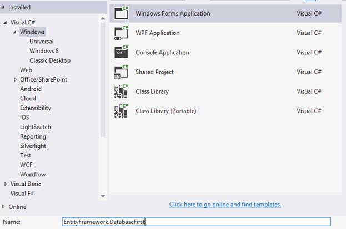The width and height of the screenshot is (346, 229).
Task: Collapse the Visual C# tree node
Action: click(6, 23)
